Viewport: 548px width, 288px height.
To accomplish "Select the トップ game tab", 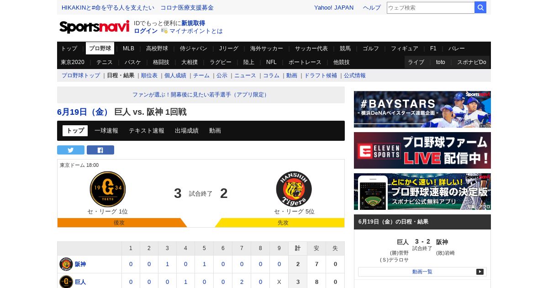I will [x=75, y=131].
